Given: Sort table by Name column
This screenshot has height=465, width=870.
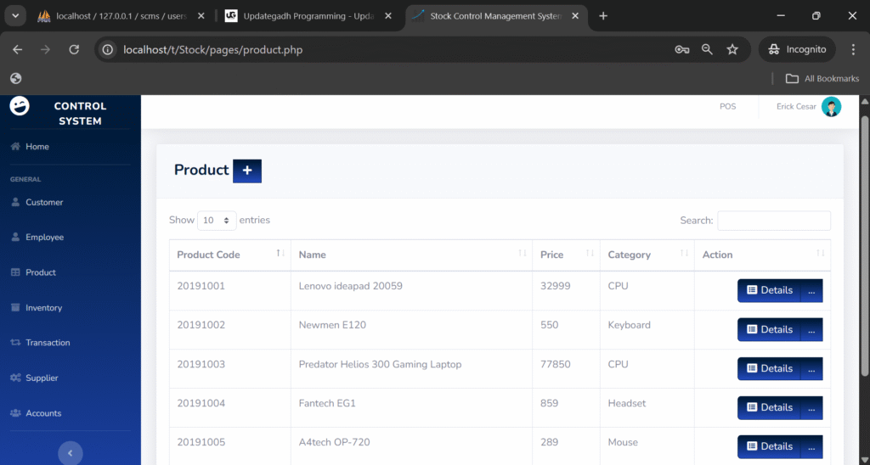Looking at the screenshot, I should point(411,255).
